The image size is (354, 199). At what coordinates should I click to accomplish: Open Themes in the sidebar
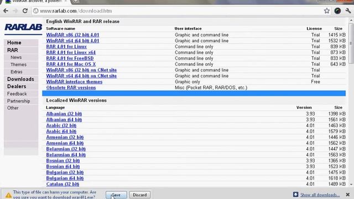click(18, 65)
